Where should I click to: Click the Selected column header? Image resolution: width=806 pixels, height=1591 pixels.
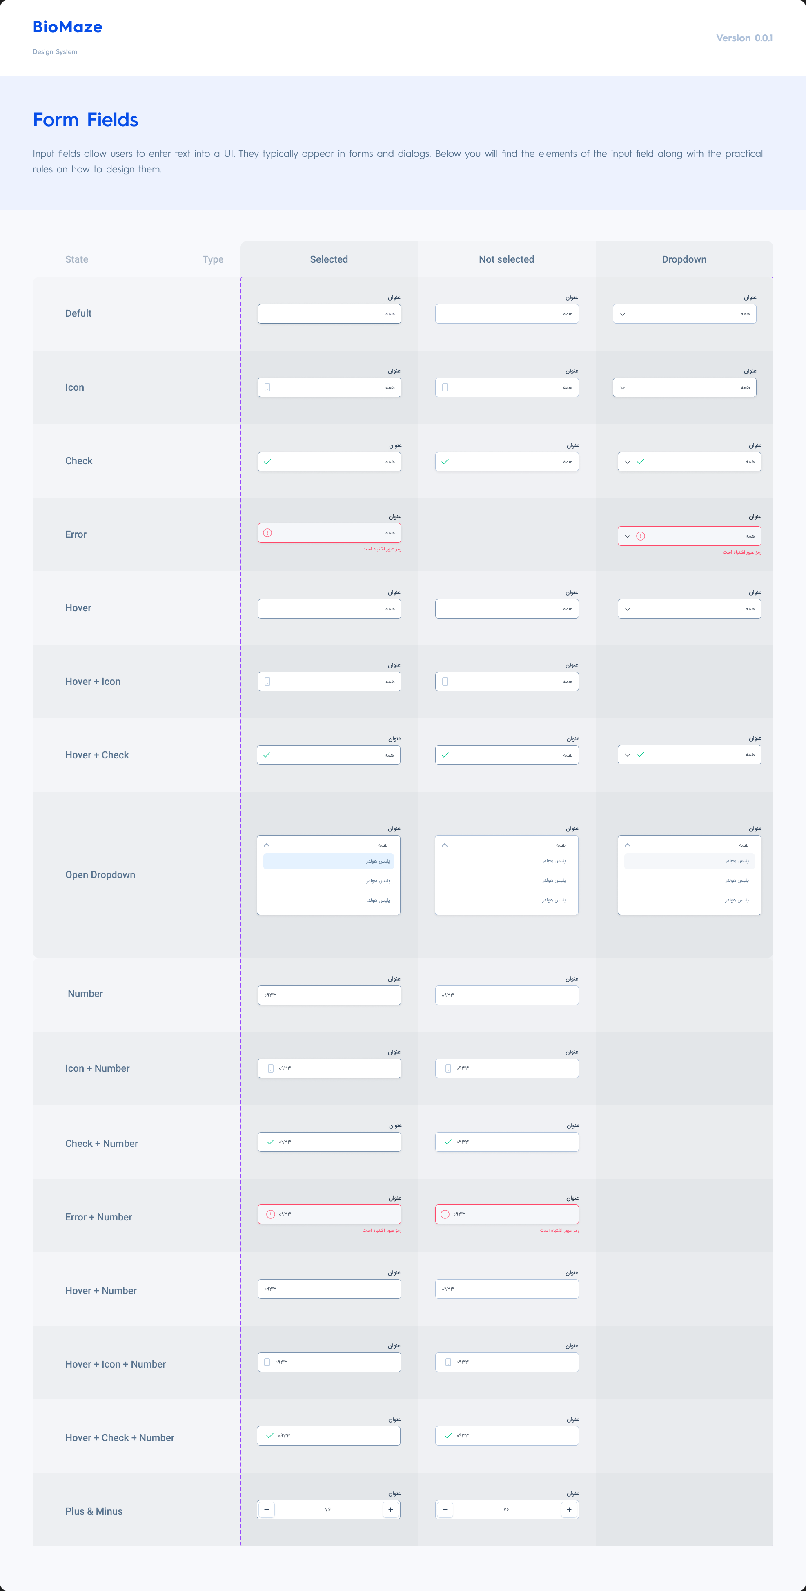pyautogui.click(x=329, y=259)
